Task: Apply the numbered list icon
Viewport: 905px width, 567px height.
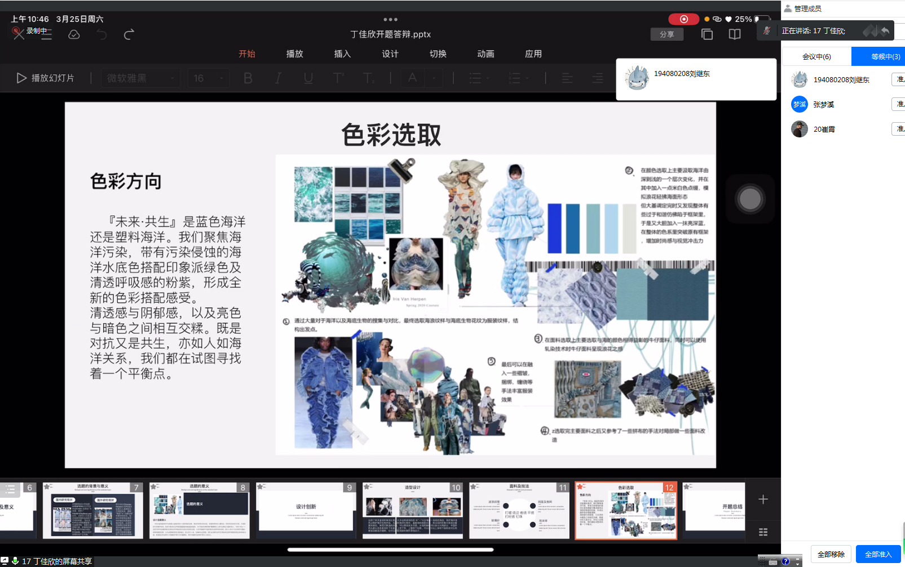Action: coord(514,78)
